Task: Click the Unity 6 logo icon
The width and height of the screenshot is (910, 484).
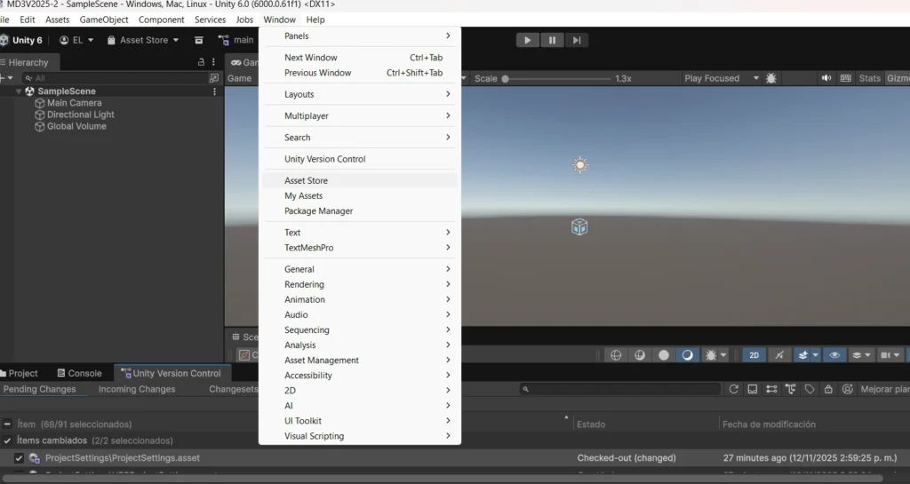Action: point(4,40)
